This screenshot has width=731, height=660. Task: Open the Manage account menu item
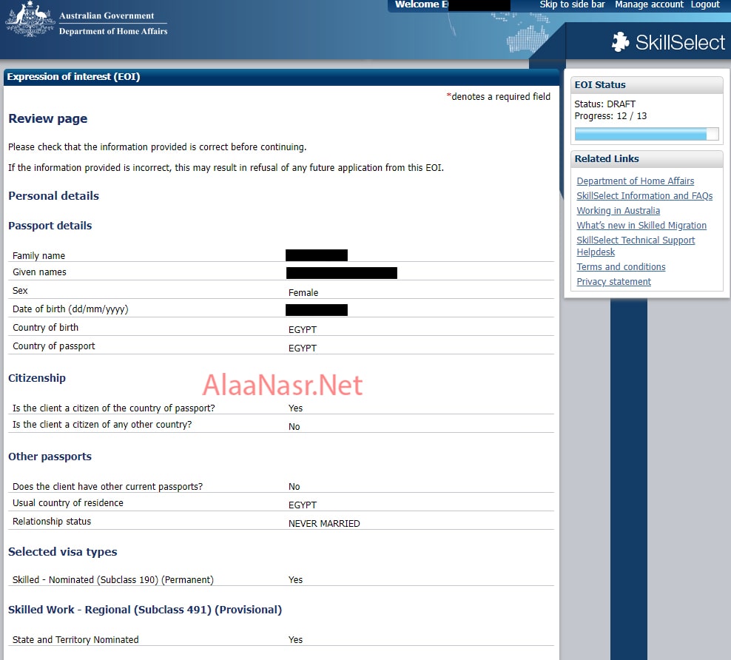(649, 4)
